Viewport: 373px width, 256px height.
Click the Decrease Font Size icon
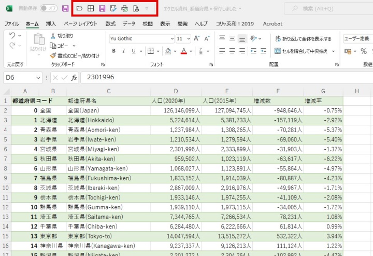pyautogui.click(x=207, y=38)
